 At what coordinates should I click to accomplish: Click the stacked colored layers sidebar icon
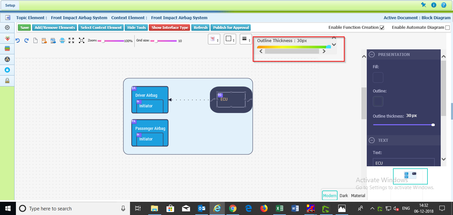[x=7, y=49]
